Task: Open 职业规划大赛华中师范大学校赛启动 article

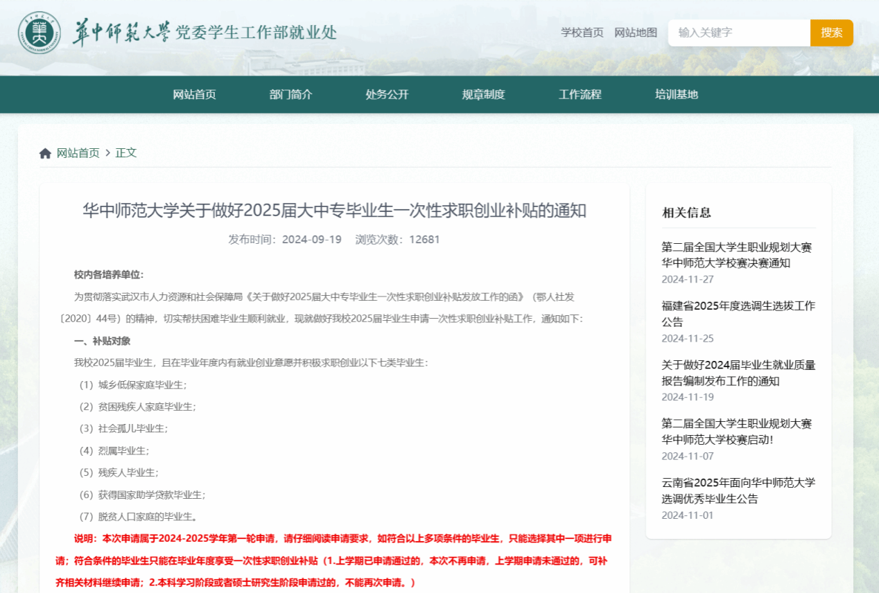Action: click(736, 432)
